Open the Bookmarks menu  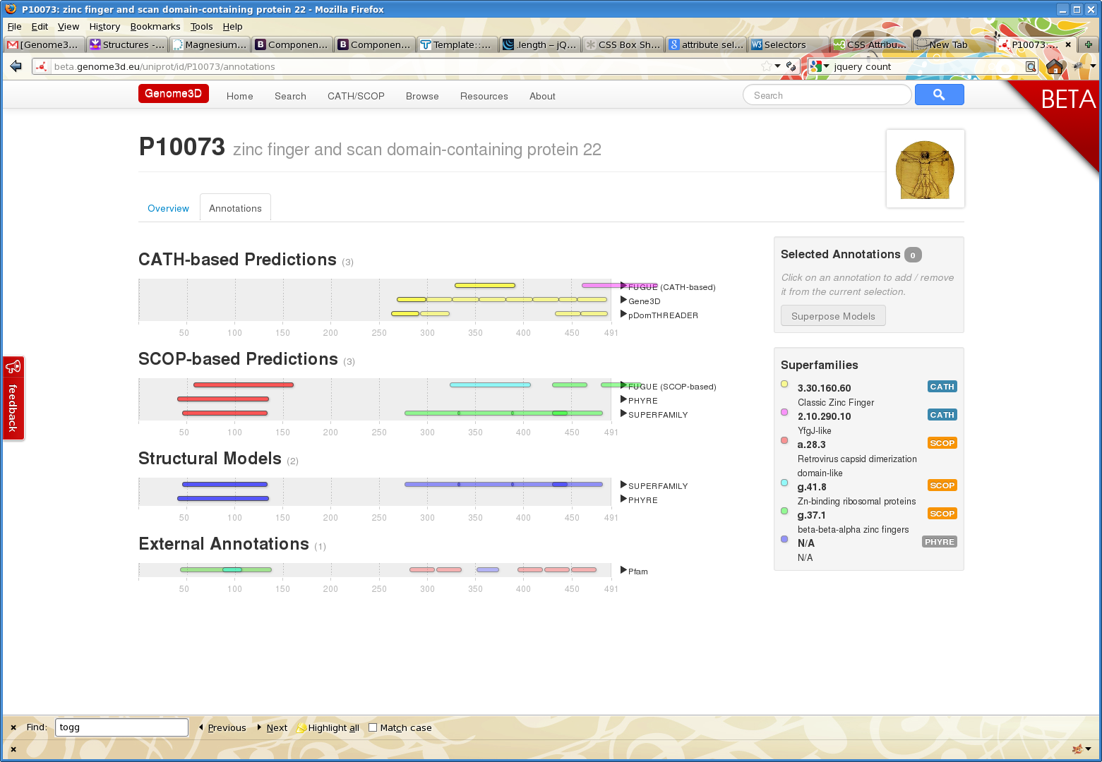pos(155,26)
